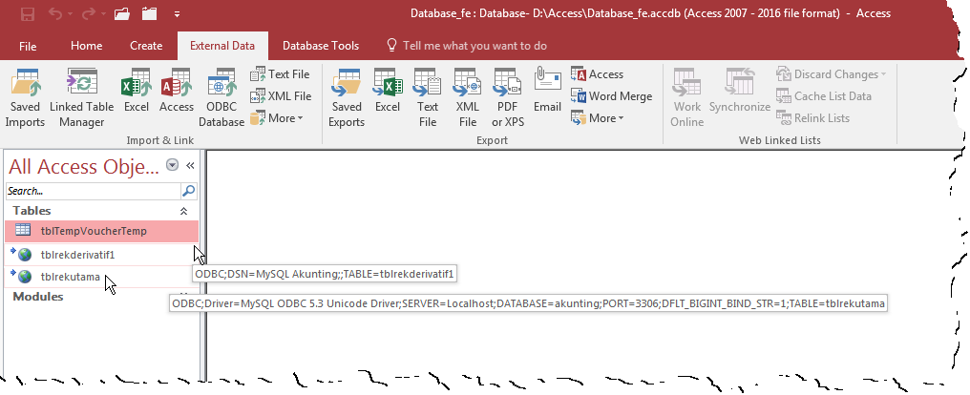Image resolution: width=970 pixels, height=395 pixels.
Task: Open Customize Quick Access Toolbar dropdown
Action: click(177, 13)
